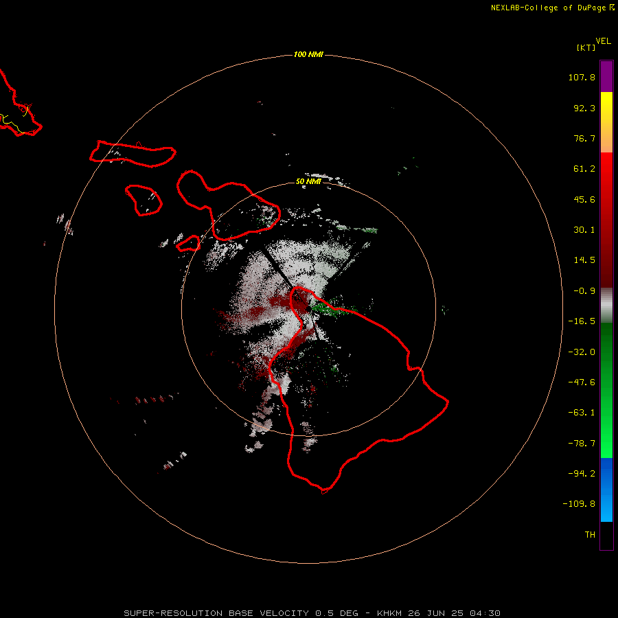Screen dimensions: 618x618
Task: Click the -63.1 scale value
Action: (582, 413)
